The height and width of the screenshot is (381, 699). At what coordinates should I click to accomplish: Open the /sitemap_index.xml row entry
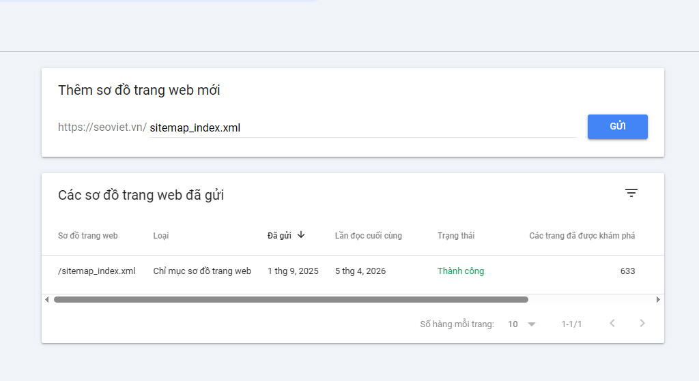(97, 271)
